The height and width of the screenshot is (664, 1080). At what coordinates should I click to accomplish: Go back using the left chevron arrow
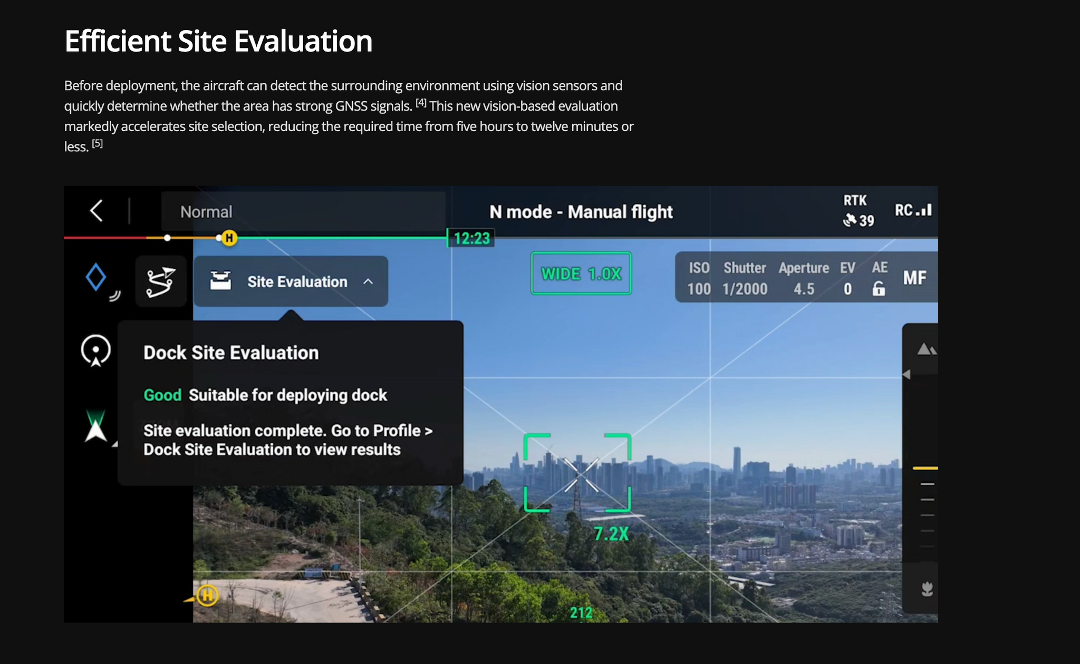pyautogui.click(x=96, y=211)
